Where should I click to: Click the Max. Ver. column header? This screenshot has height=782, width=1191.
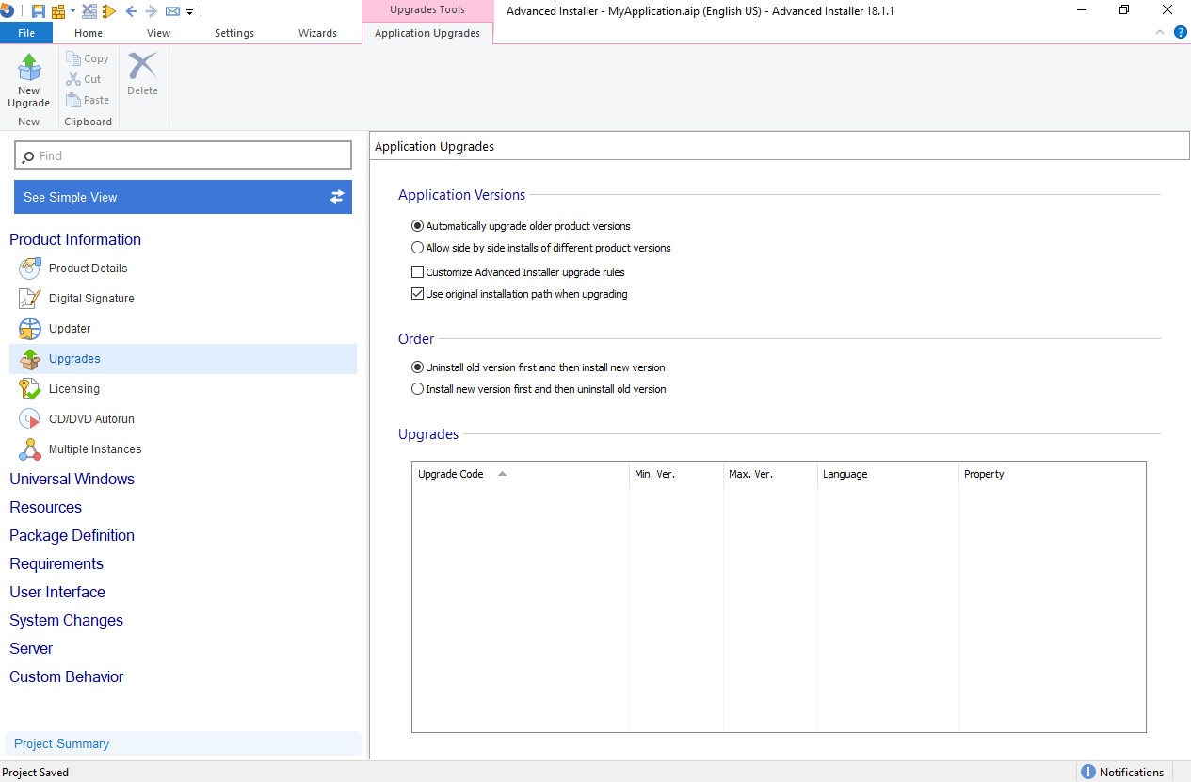pyautogui.click(x=770, y=474)
